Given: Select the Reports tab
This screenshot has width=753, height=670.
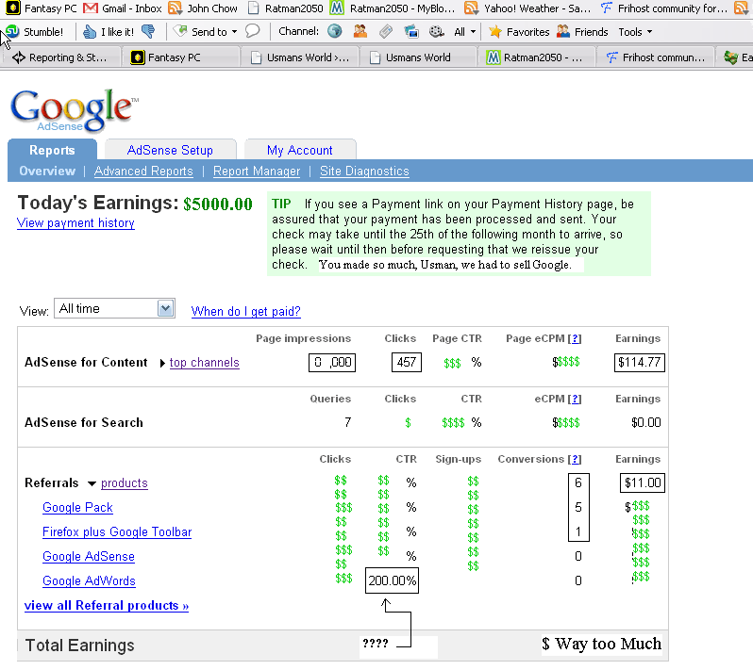Looking at the screenshot, I should tap(52, 150).
